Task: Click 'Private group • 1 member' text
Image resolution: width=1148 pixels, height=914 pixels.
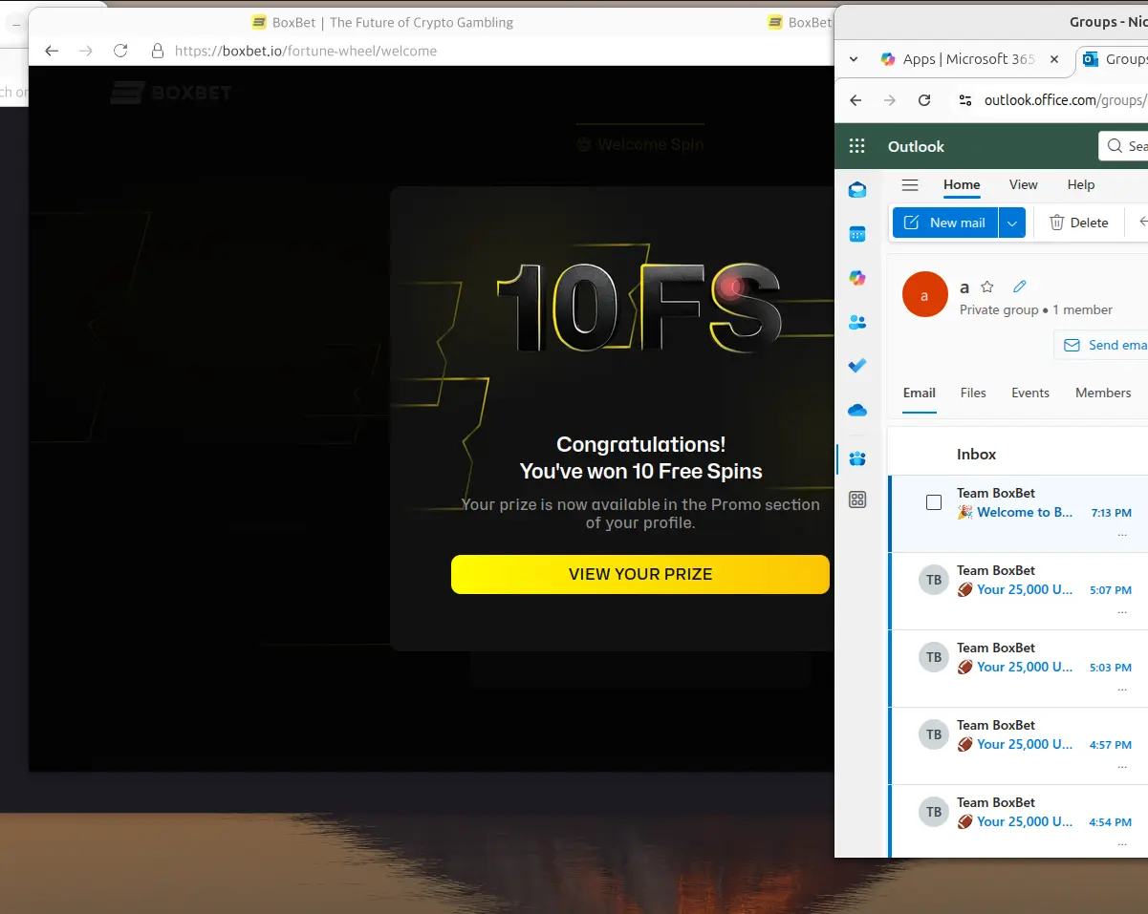Action: (1036, 310)
